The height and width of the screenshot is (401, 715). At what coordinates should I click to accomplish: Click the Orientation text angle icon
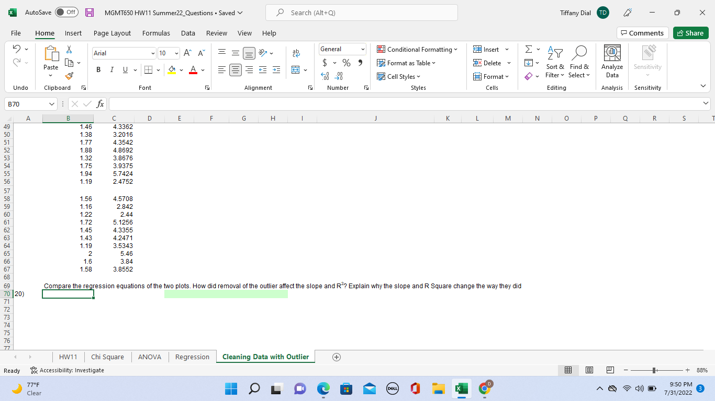tap(262, 53)
